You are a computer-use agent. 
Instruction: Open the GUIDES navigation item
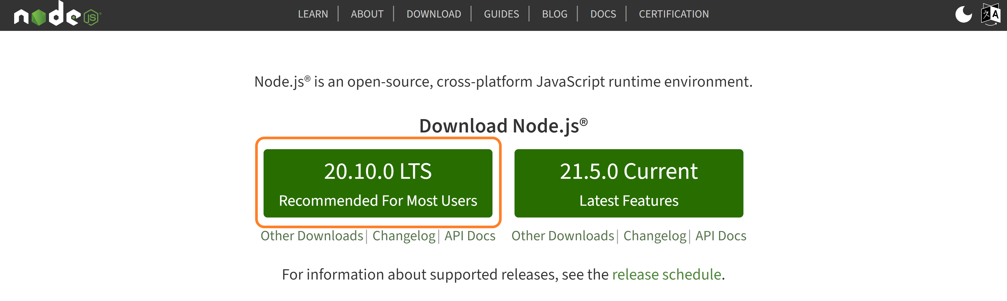501,14
